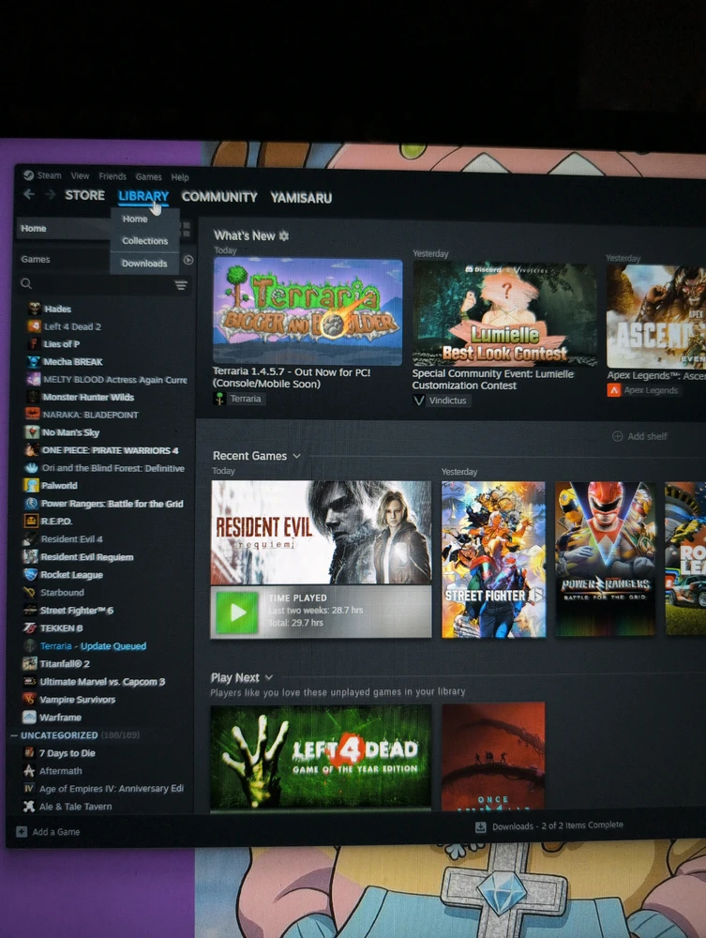Click the Mecha BREAK list icon
This screenshot has width=706, height=938.
coord(34,361)
